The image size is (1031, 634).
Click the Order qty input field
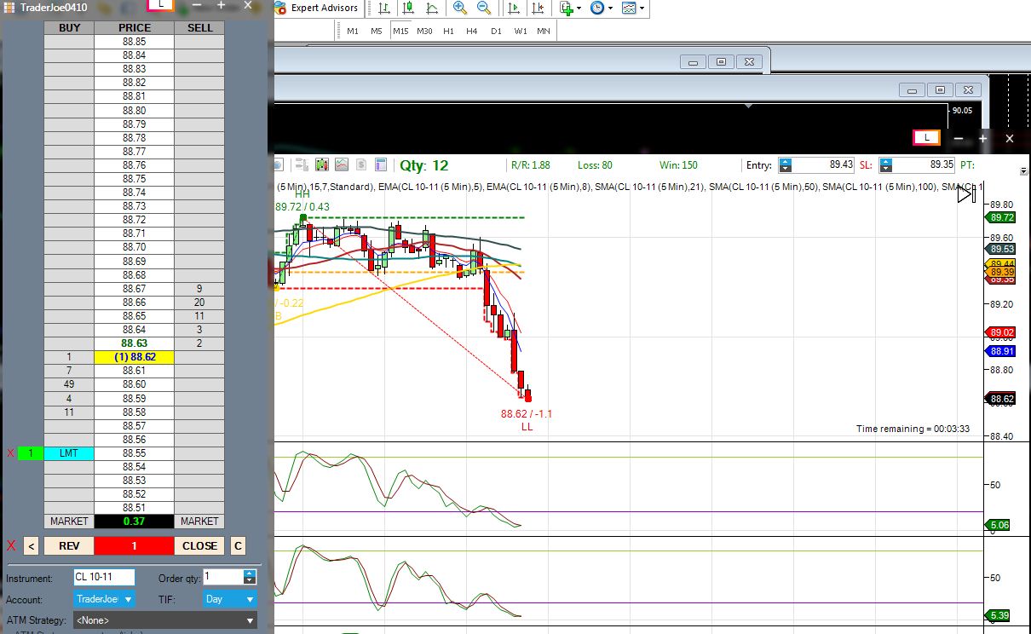tap(223, 577)
